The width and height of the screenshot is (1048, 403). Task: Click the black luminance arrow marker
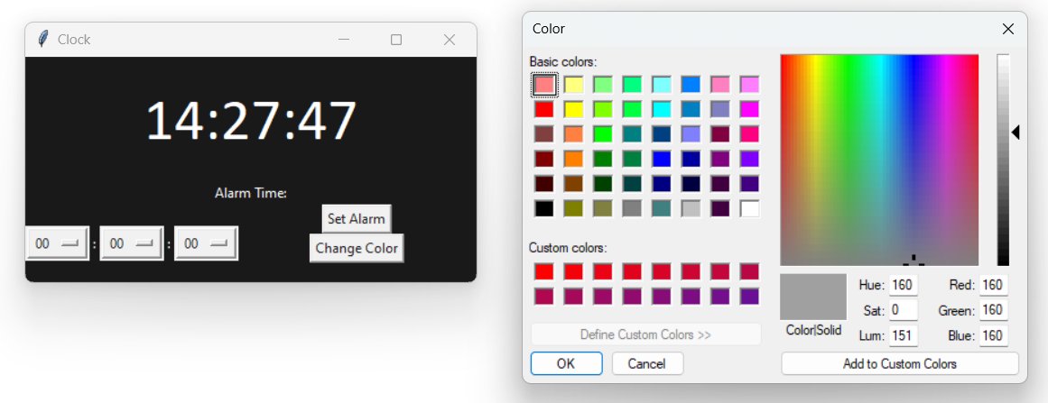[1016, 133]
